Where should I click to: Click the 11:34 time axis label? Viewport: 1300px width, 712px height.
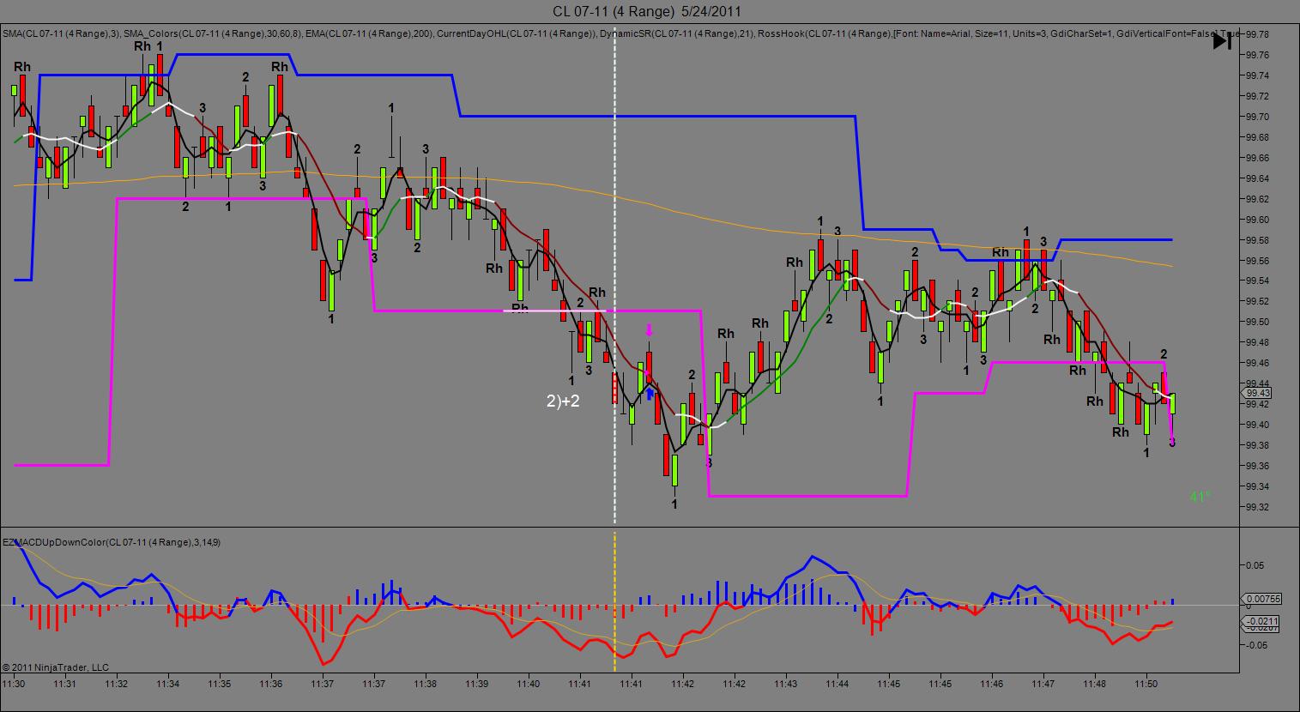pos(168,684)
